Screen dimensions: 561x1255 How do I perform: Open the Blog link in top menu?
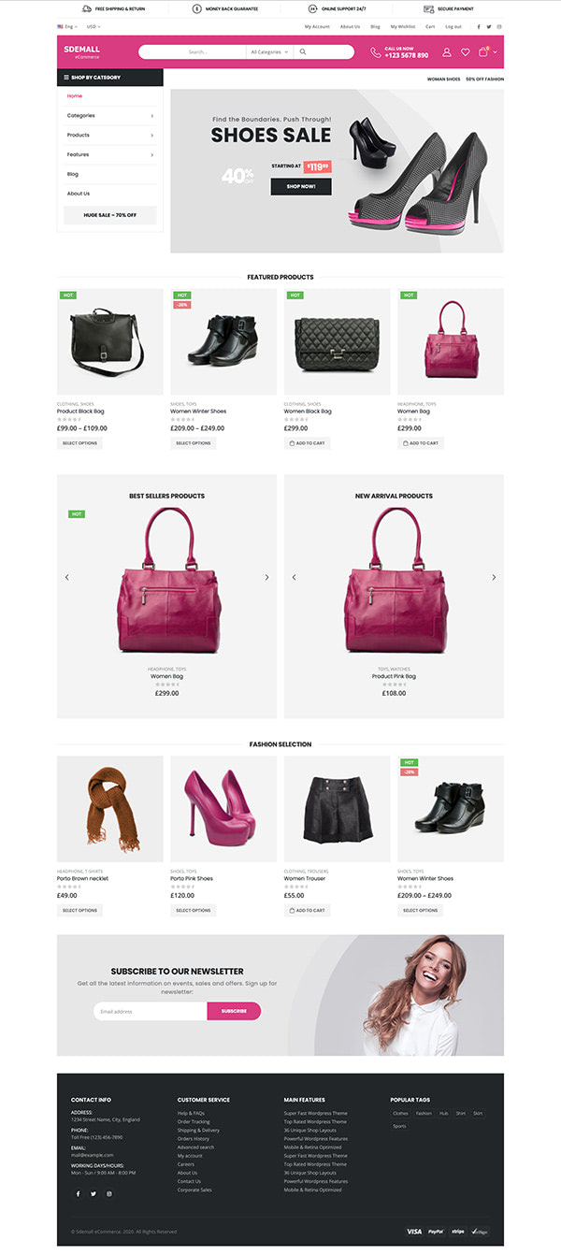(375, 27)
